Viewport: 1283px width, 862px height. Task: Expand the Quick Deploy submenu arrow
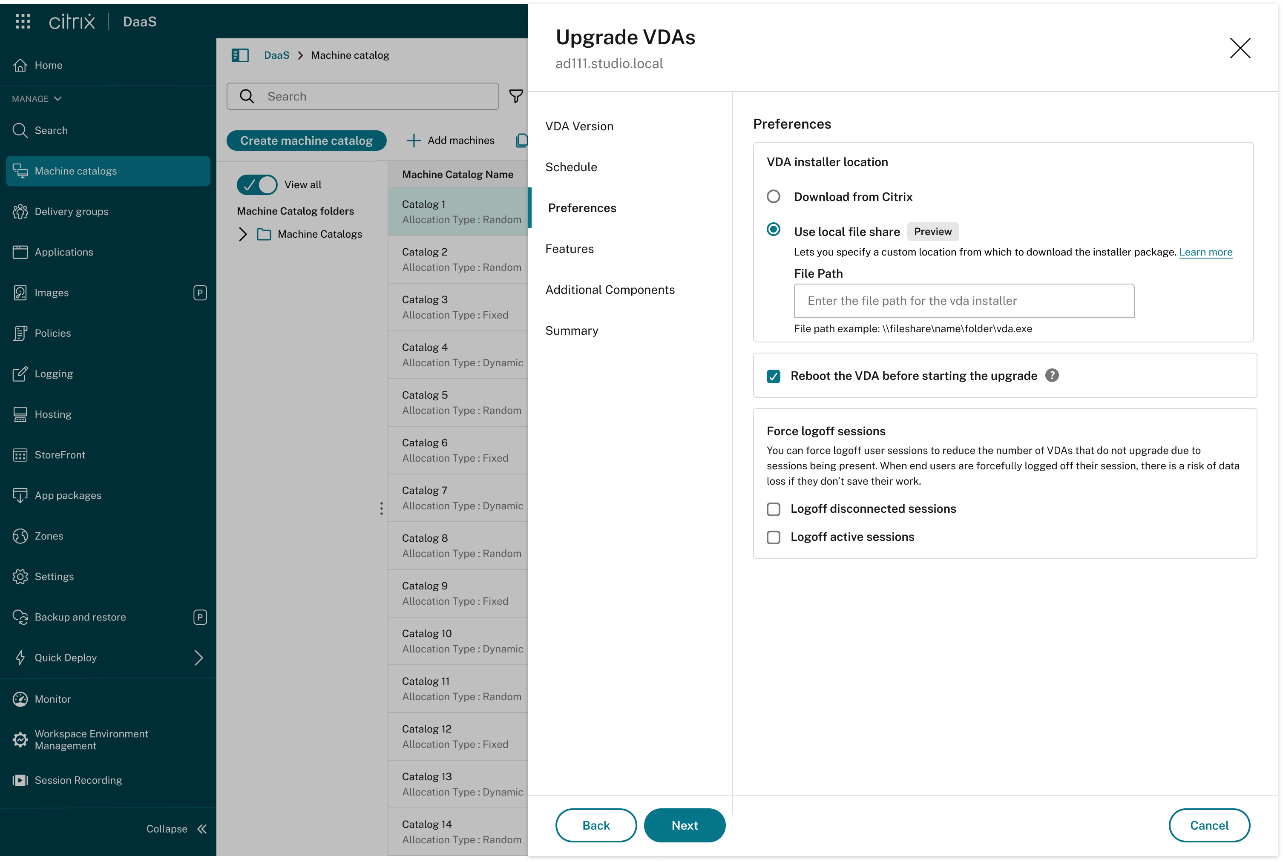click(198, 658)
